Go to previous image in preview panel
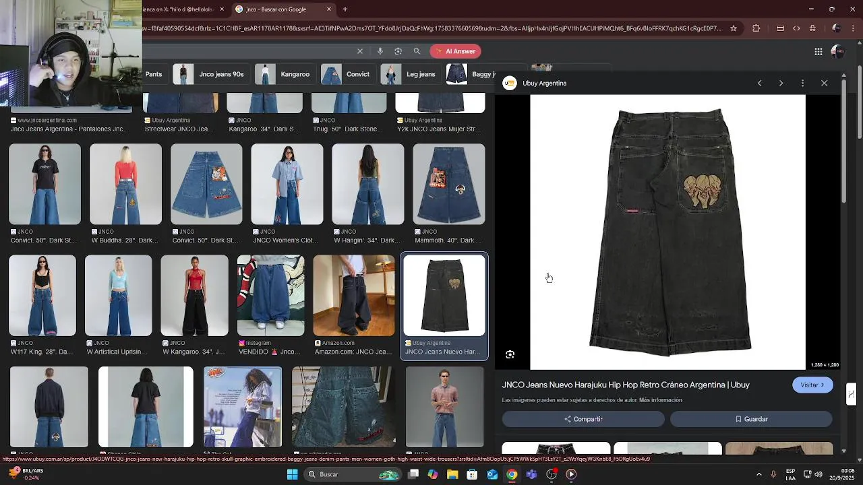Image resolution: width=863 pixels, height=485 pixels. tap(759, 83)
